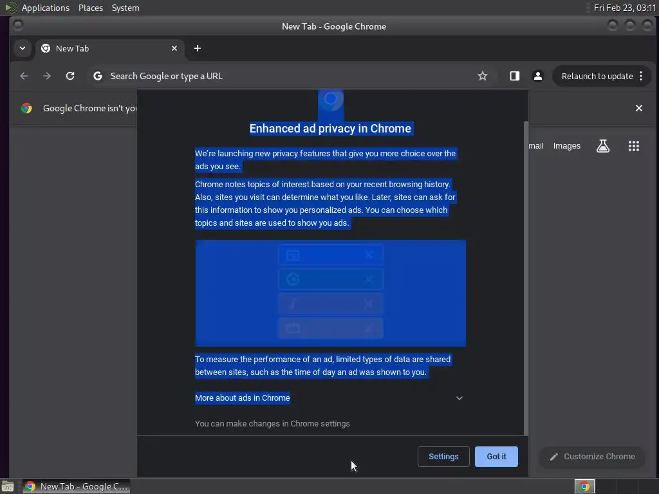
Task: Click the window menu button in title bar
Action: (x=17, y=25)
